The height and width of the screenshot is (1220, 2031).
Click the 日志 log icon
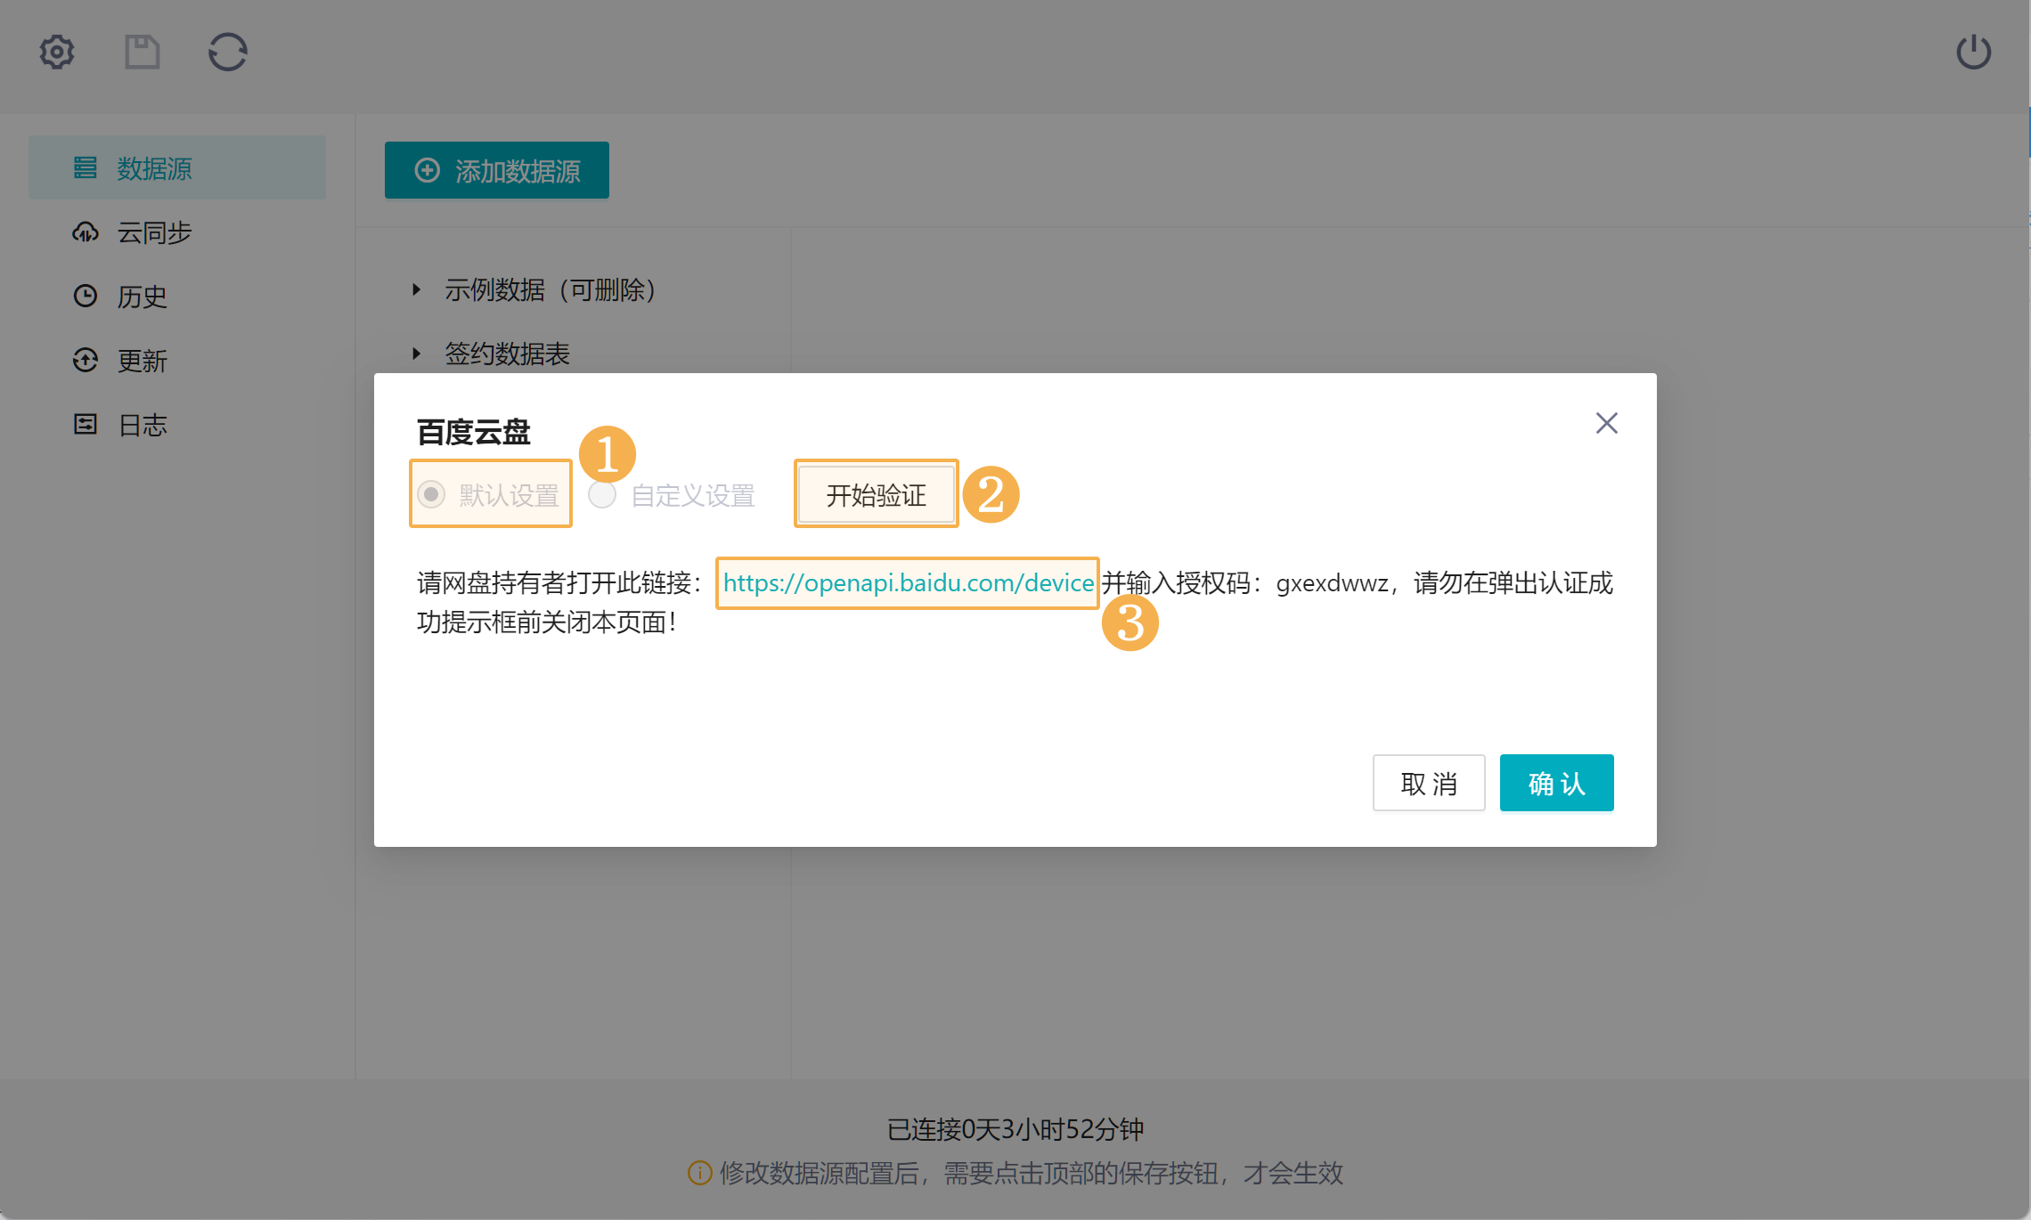85,424
